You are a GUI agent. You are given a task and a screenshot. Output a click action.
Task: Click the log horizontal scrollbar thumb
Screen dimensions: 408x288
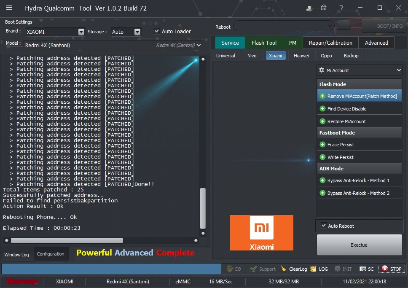[x=67, y=240]
